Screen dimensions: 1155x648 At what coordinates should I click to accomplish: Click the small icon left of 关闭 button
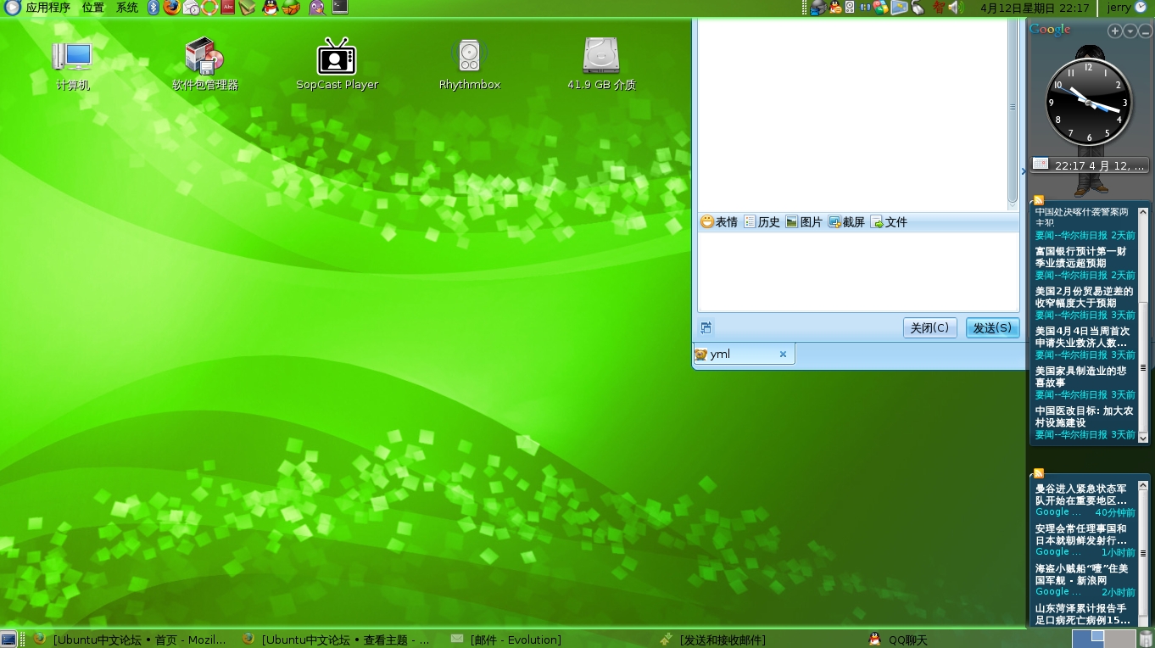706,328
